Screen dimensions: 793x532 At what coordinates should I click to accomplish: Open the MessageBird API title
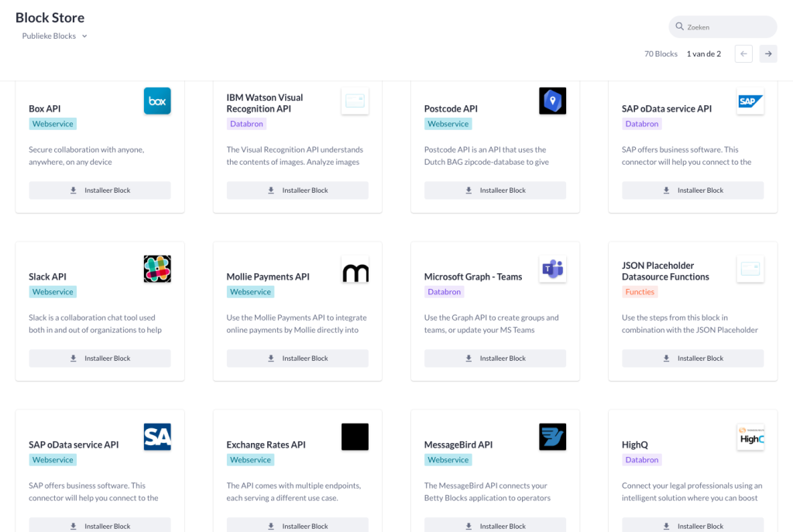click(x=458, y=444)
